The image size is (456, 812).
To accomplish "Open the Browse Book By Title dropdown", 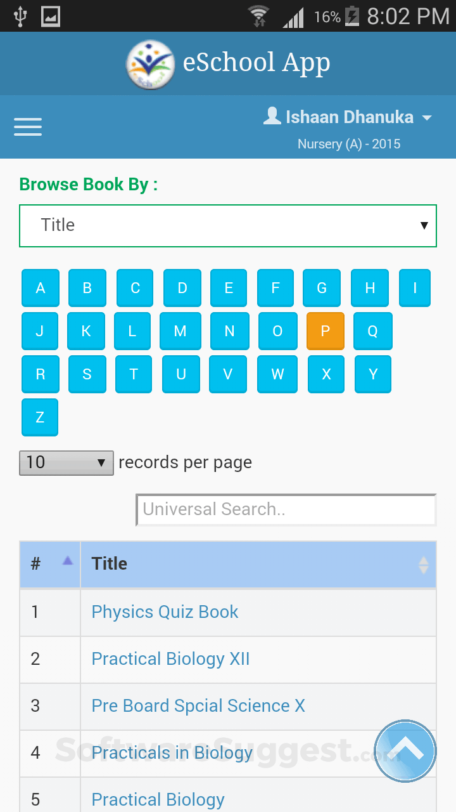I will [228, 225].
